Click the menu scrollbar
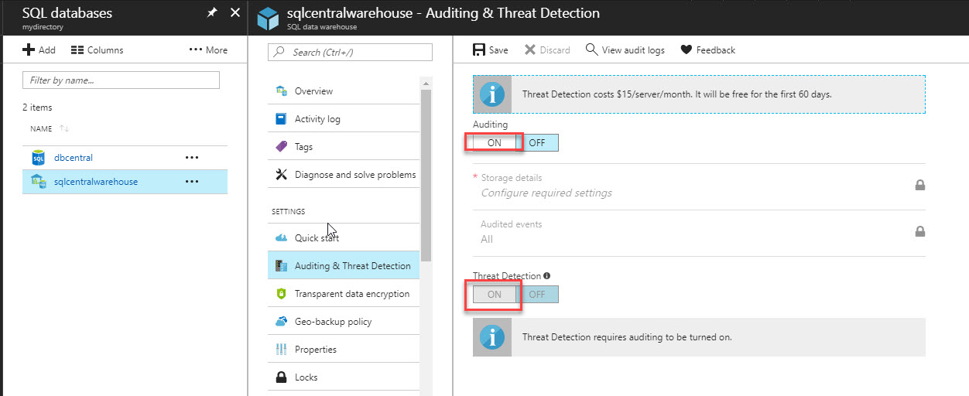969x396 pixels. [426, 174]
